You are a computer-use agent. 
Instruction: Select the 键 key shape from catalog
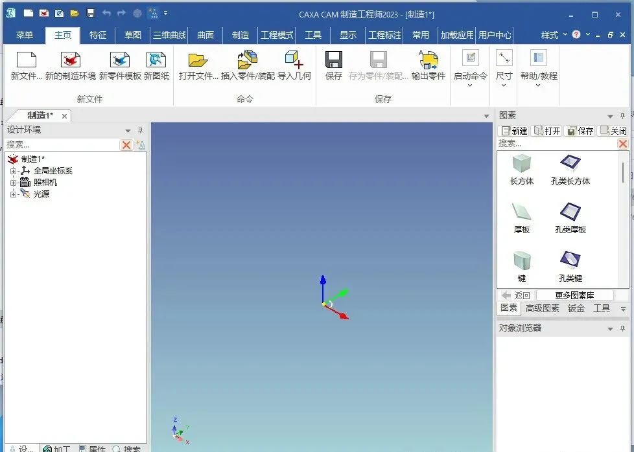[522, 267]
